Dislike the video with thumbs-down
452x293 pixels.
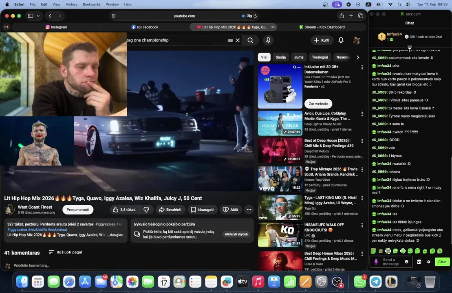(x=146, y=210)
